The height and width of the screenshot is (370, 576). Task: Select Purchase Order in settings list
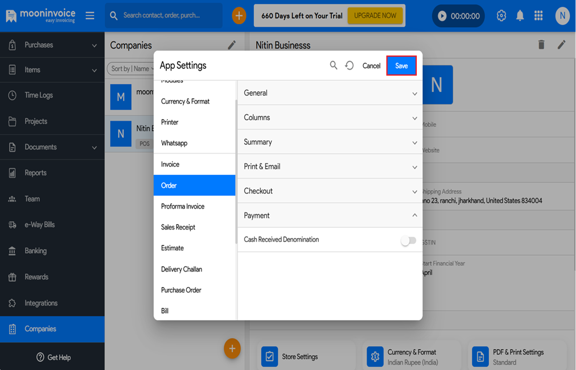194,290
